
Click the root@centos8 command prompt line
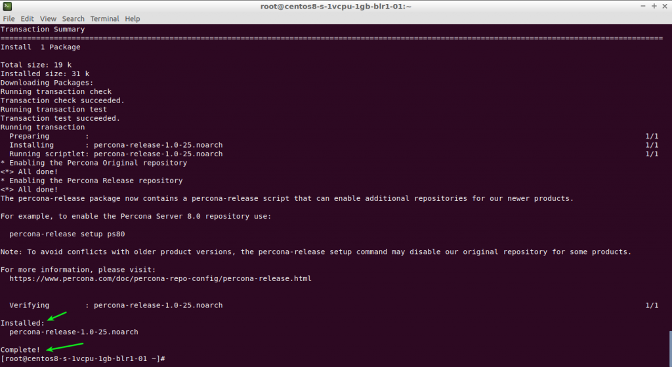coord(82,358)
